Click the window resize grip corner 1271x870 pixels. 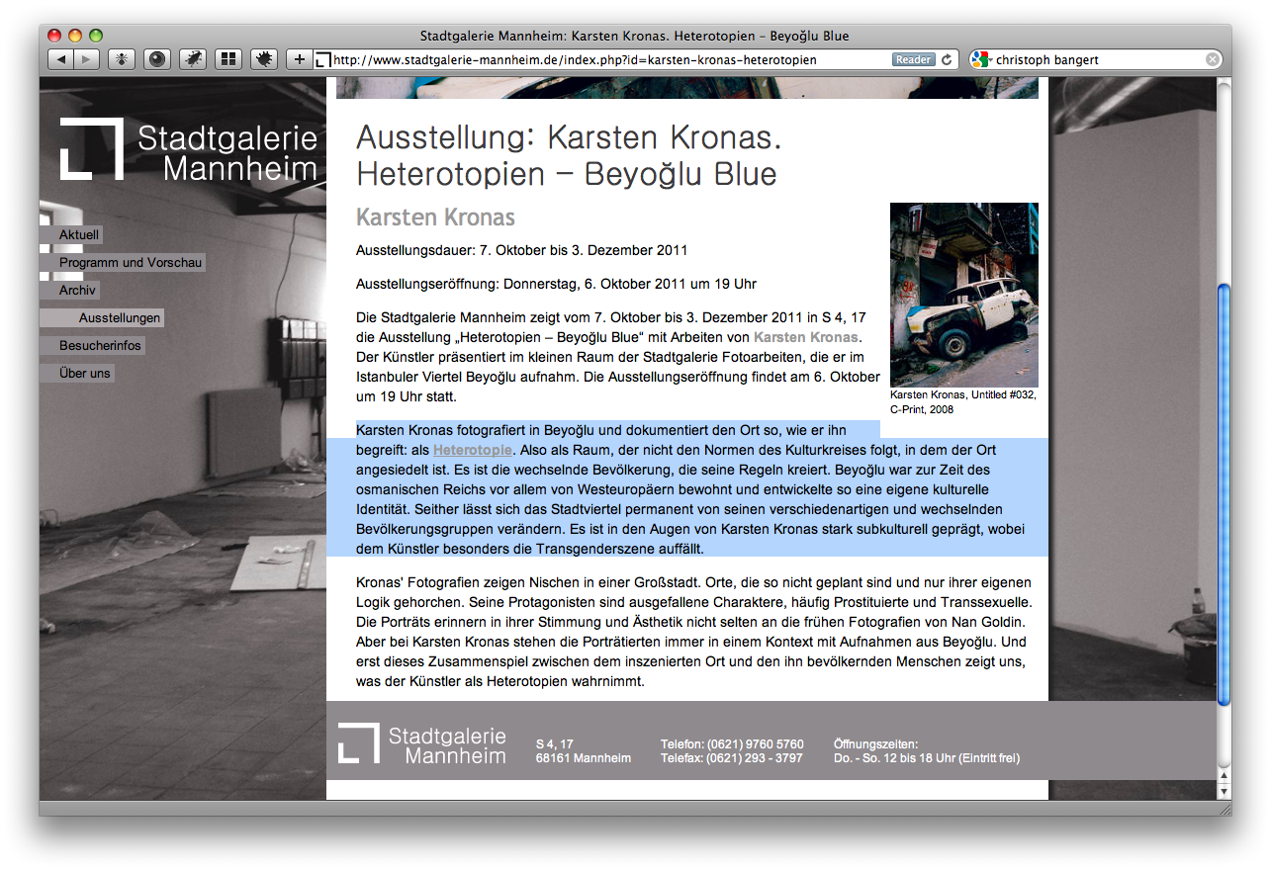pyautogui.click(x=1225, y=808)
